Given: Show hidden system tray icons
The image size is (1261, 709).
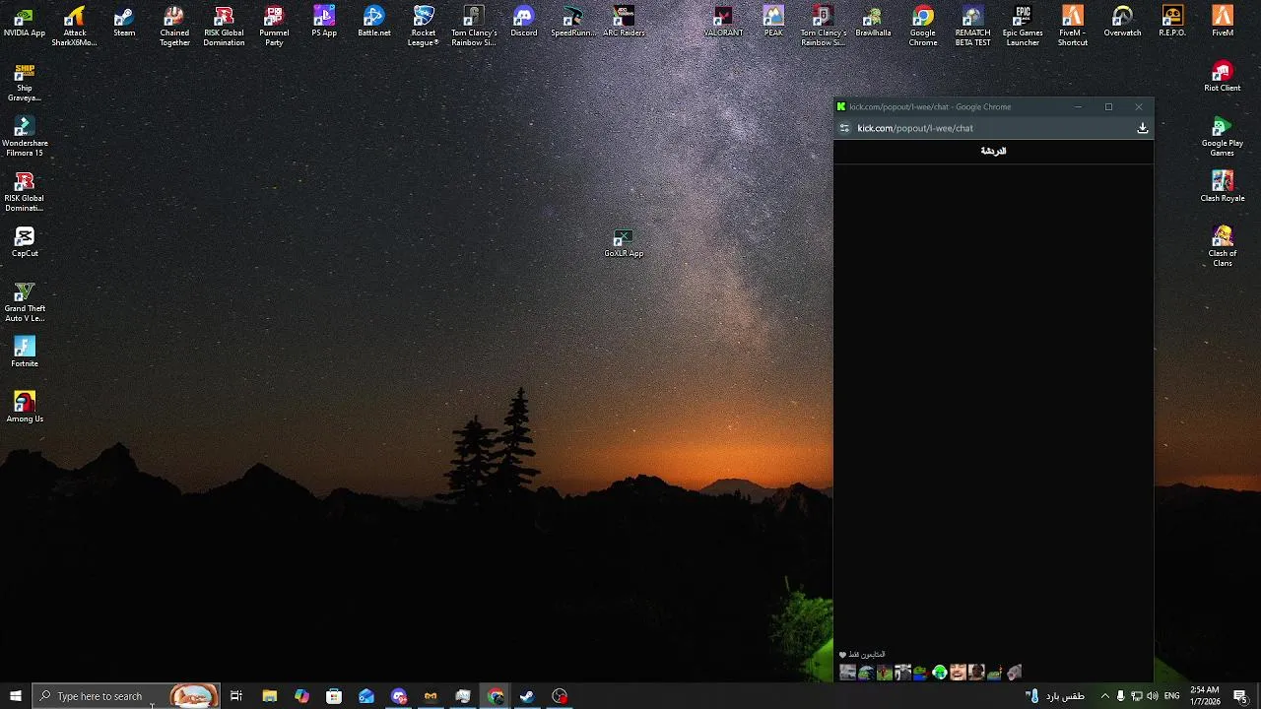Looking at the screenshot, I should [x=1104, y=696].
